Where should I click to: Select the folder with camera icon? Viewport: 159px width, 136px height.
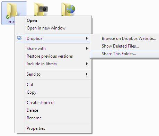pos(41,9)
